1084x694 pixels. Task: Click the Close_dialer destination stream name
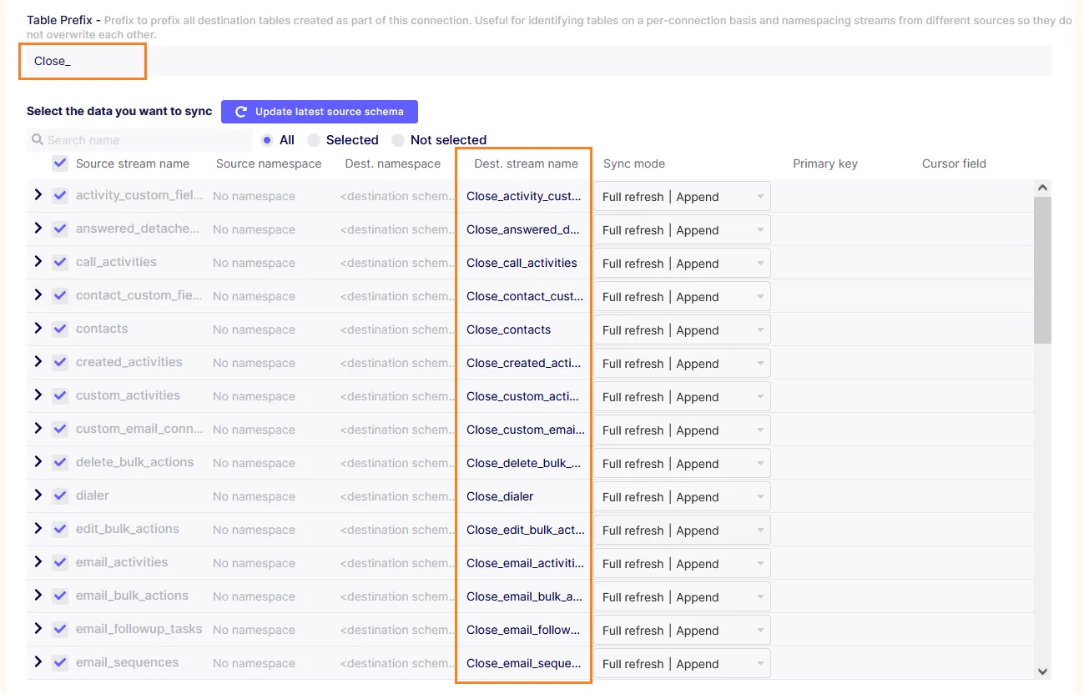(500, 496)
